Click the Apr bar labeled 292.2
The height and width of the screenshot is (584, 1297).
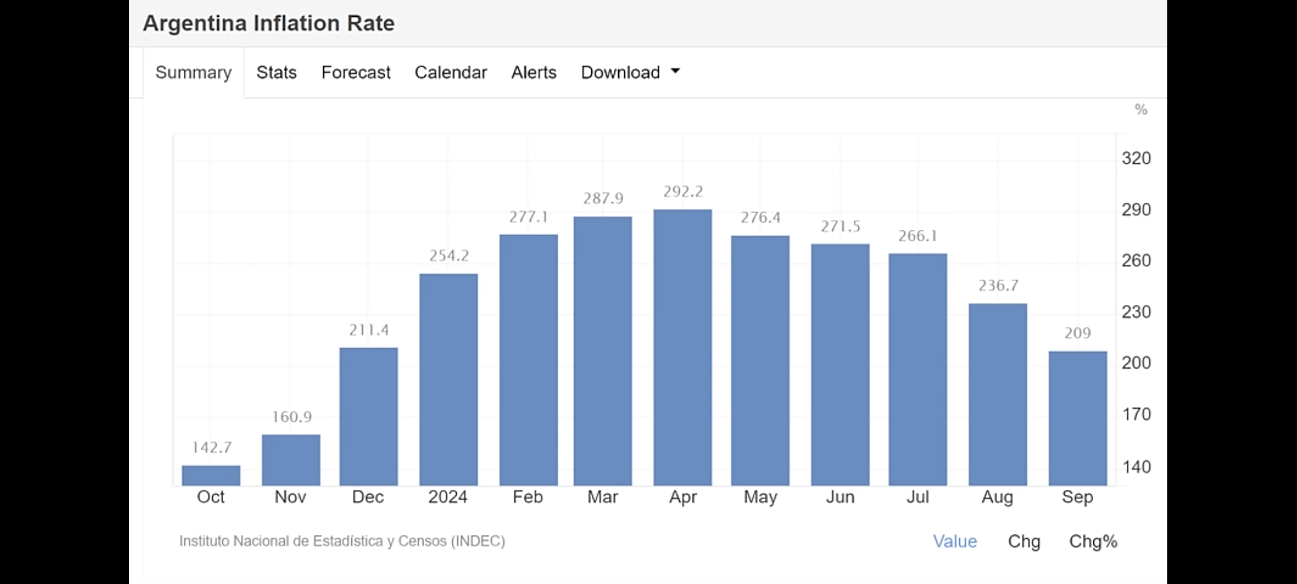pos(683,347)
